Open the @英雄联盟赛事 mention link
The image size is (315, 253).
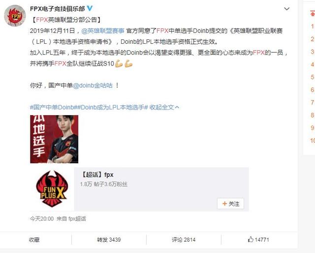[x=103, y=31]
